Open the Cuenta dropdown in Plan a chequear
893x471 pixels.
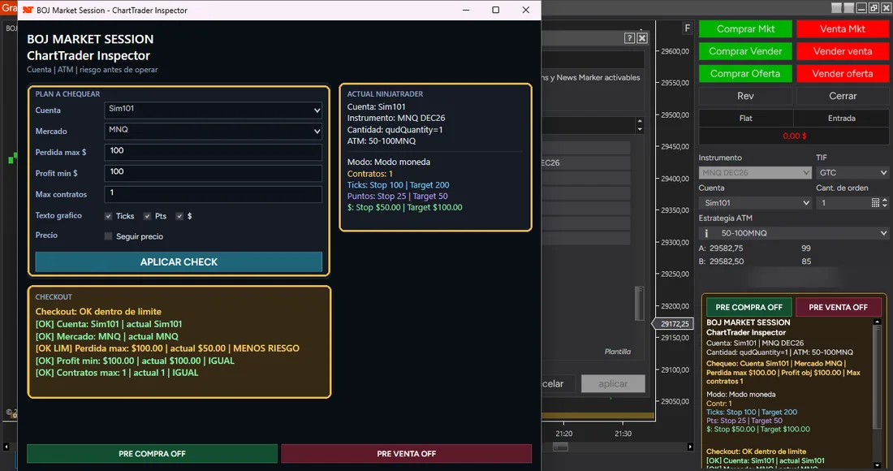(213, 110)
